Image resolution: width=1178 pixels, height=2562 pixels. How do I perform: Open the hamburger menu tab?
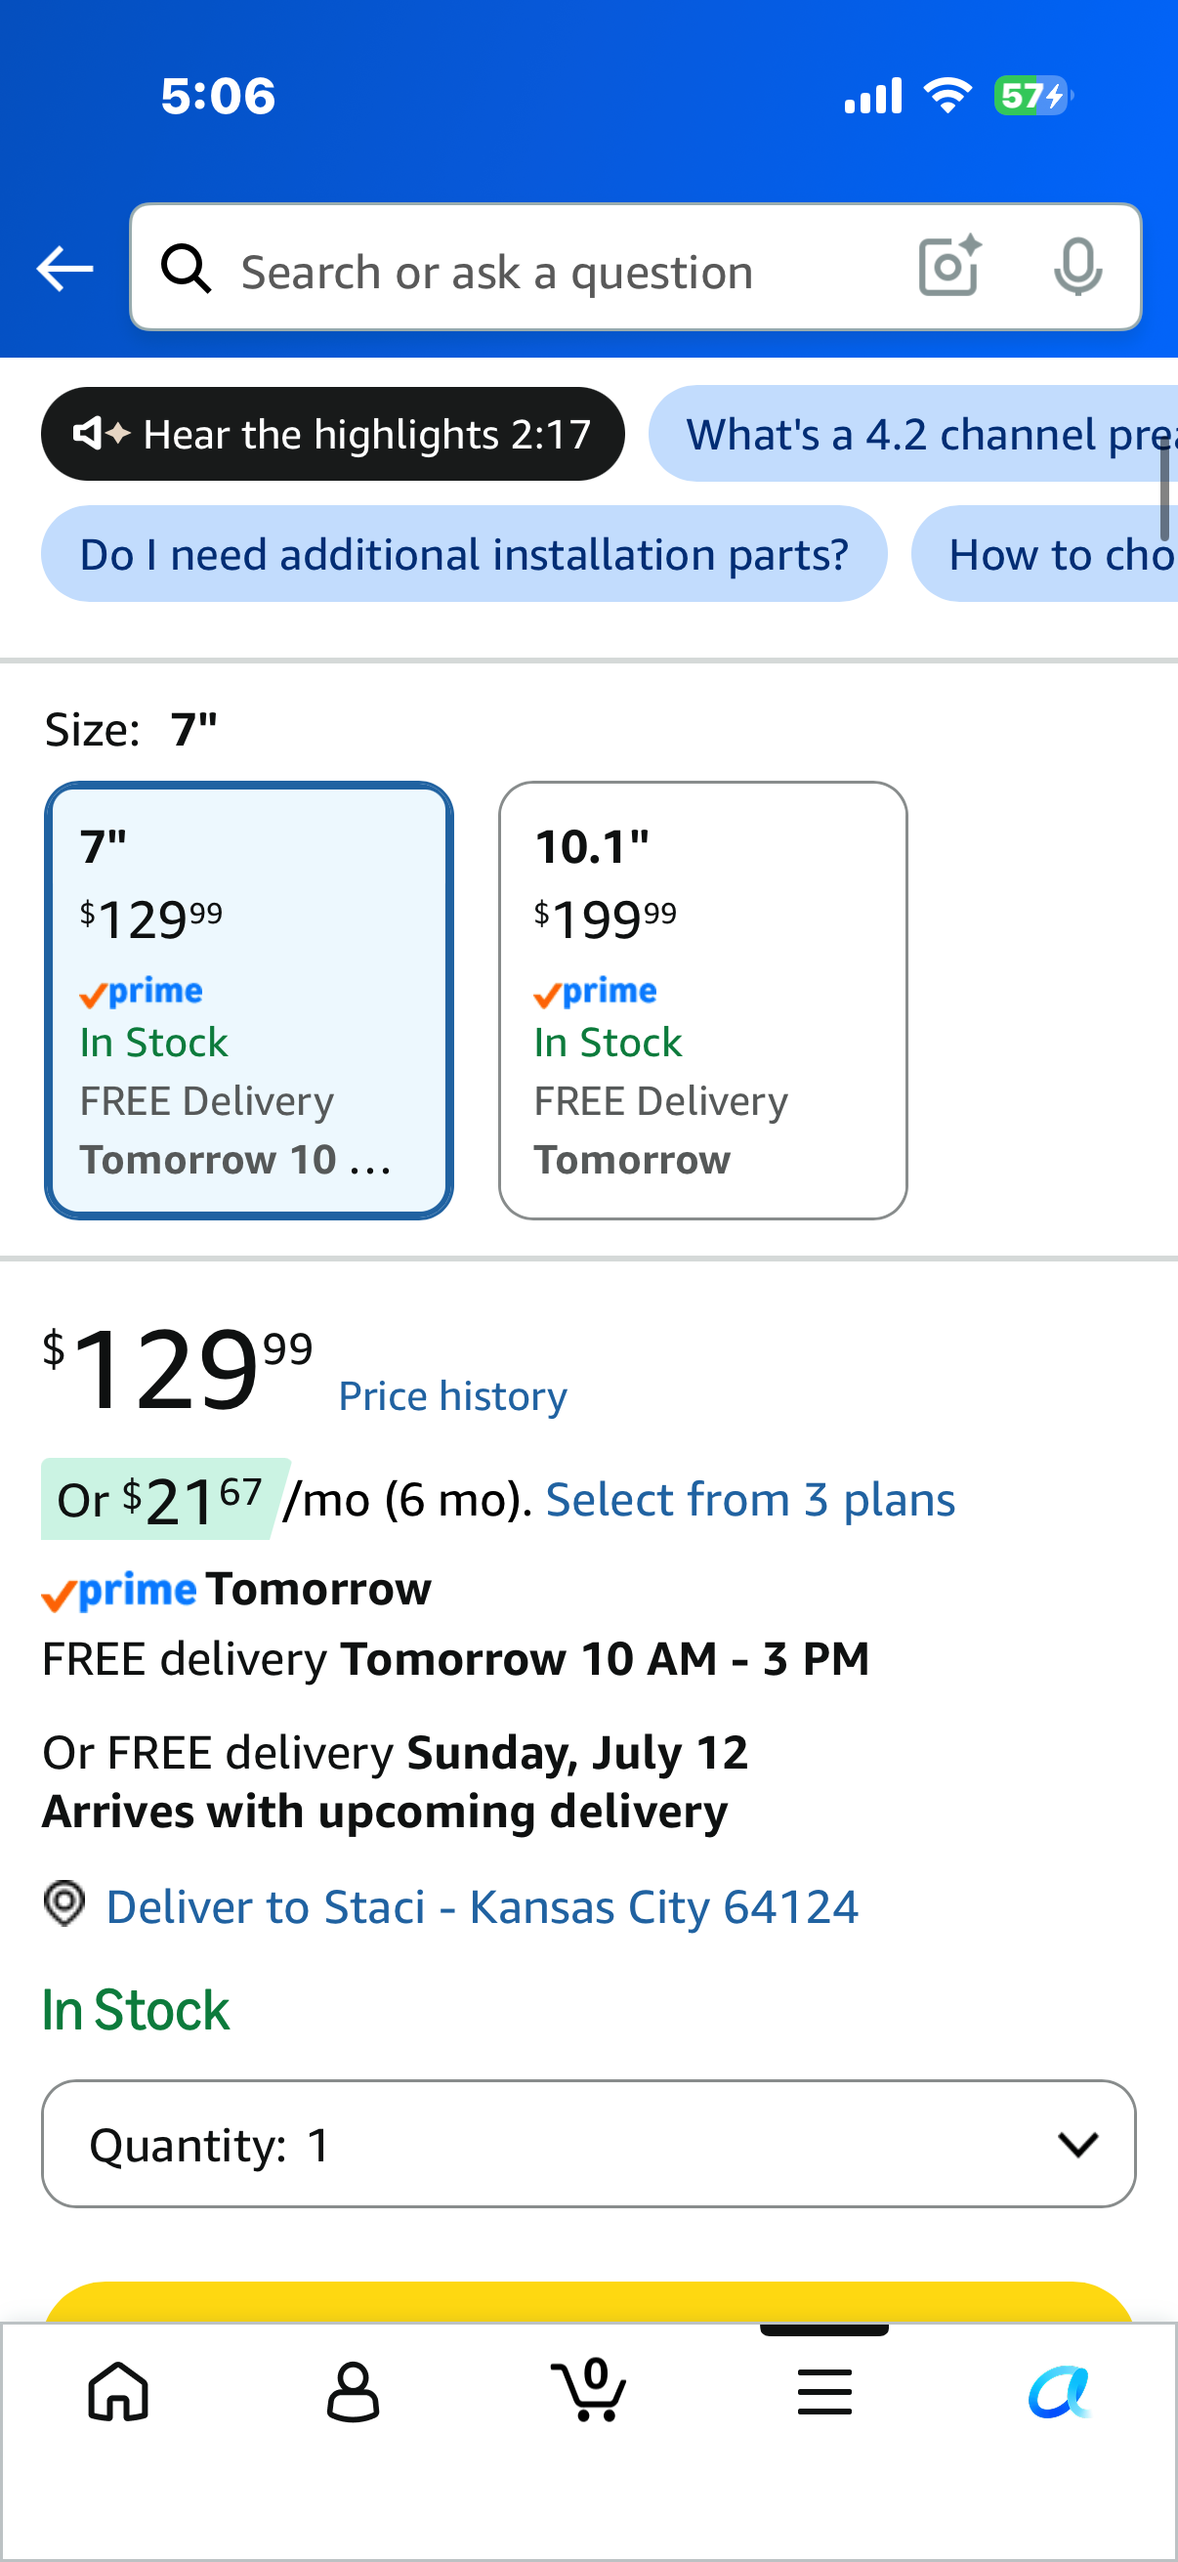pyautogui.click(x=824, y=2391)
